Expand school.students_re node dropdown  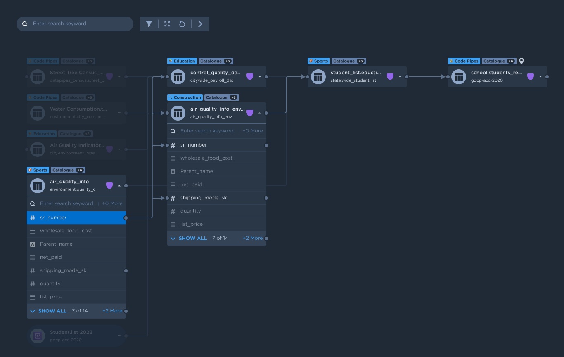pyautogui.click(x=540, y=77)
